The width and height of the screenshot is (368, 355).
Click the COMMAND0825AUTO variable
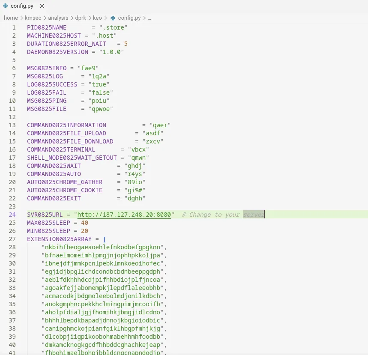(x=54, y=174)
